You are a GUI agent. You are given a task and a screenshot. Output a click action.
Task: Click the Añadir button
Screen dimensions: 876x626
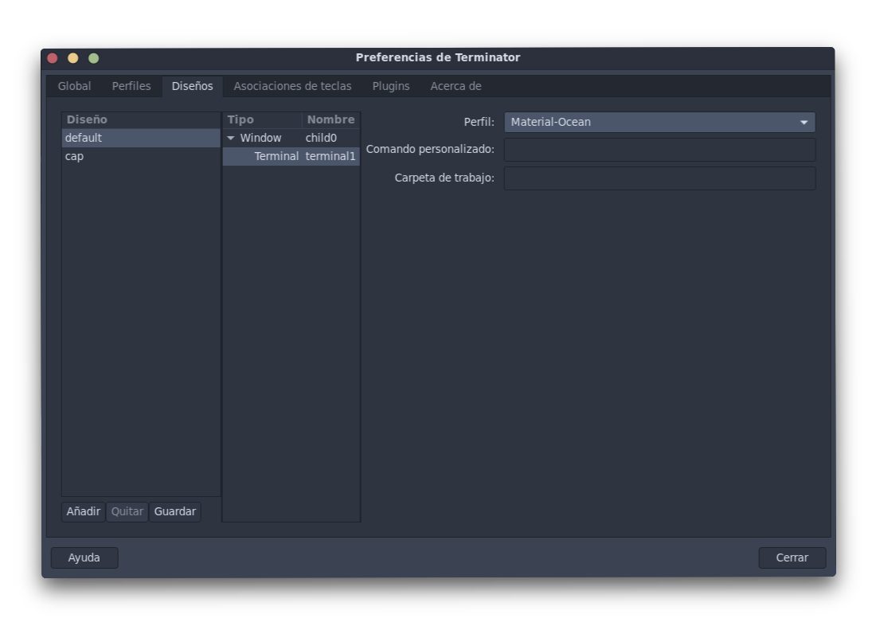click(84, 511)
